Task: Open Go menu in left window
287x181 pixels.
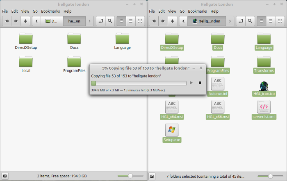Action: point(35,11)
